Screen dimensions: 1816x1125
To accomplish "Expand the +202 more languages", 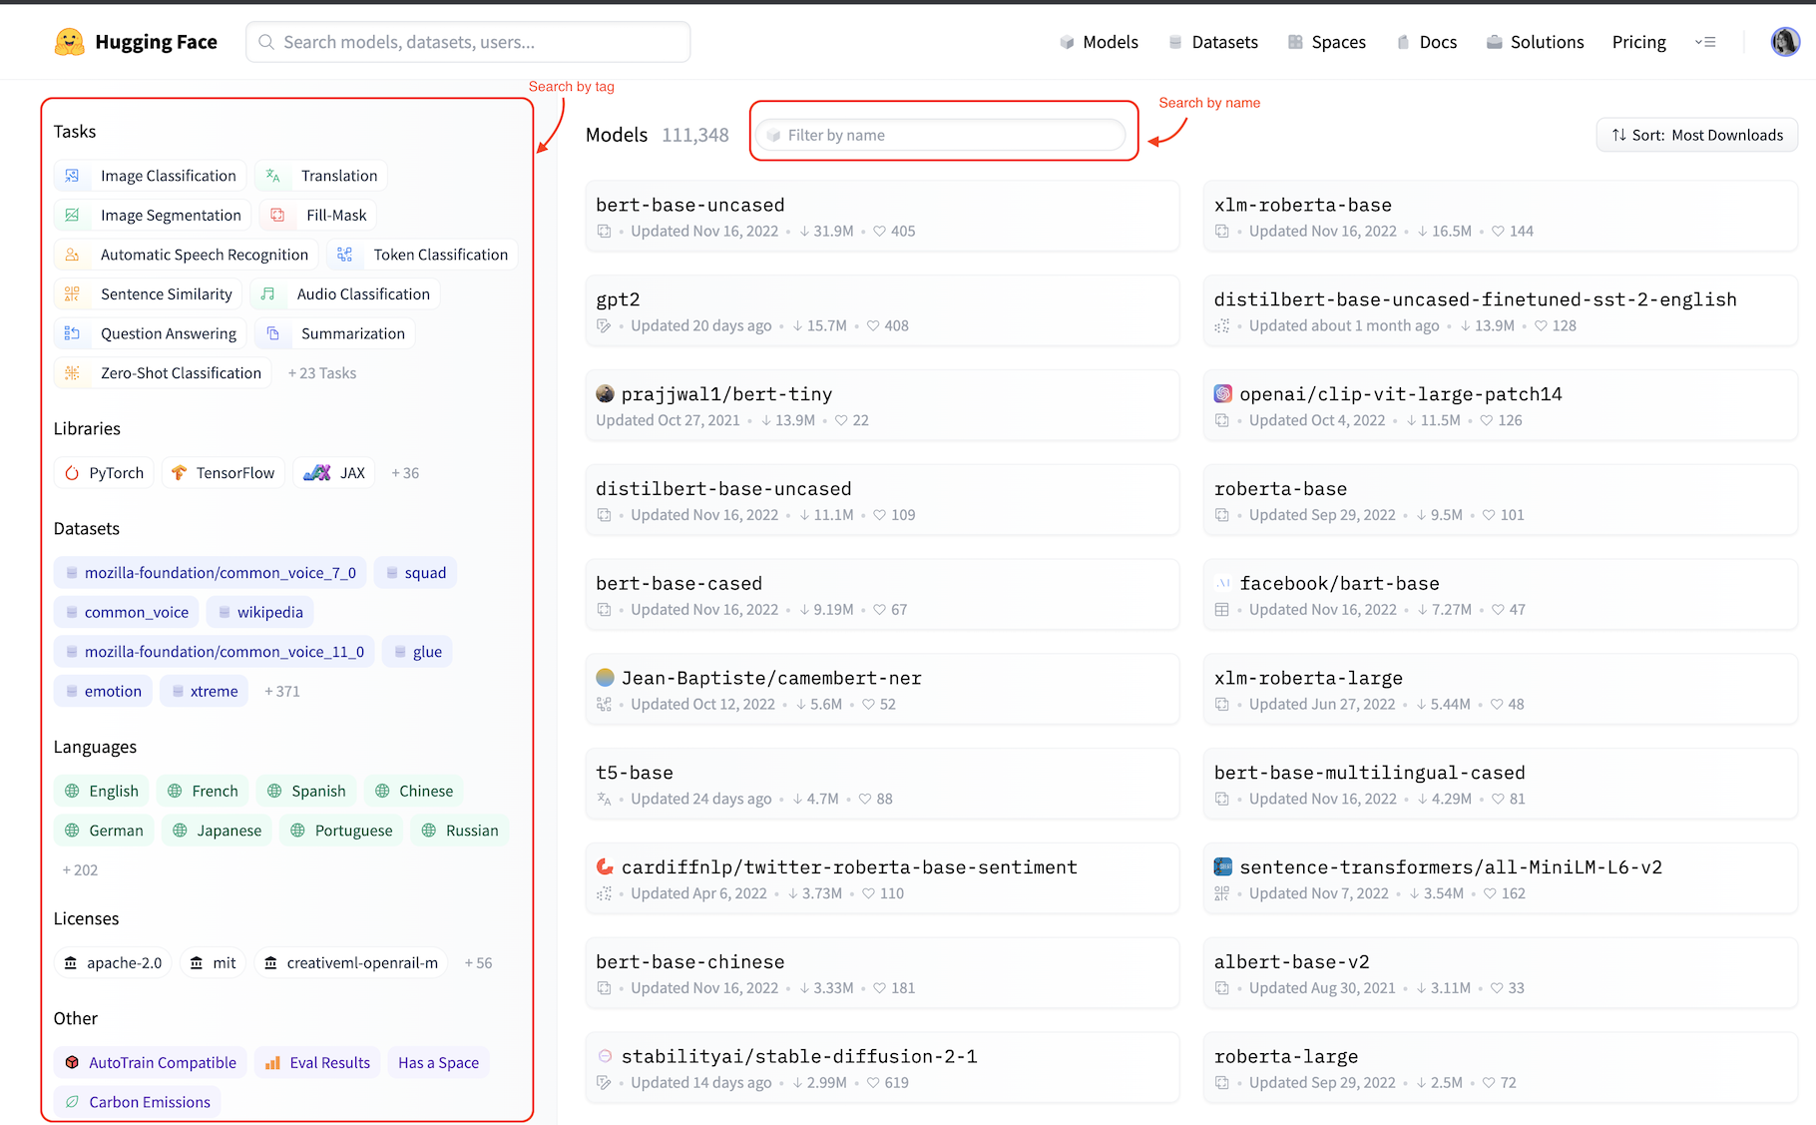I will [80, 869].
